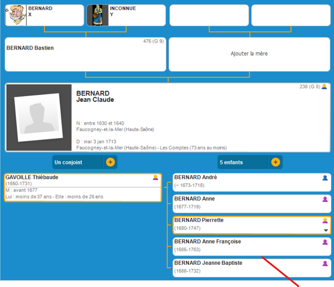Click the INCONNUE Y grandmother portrait thumbnail
Image resolution: width=334 pixels, height=287 pixels.
coord(97,15)
